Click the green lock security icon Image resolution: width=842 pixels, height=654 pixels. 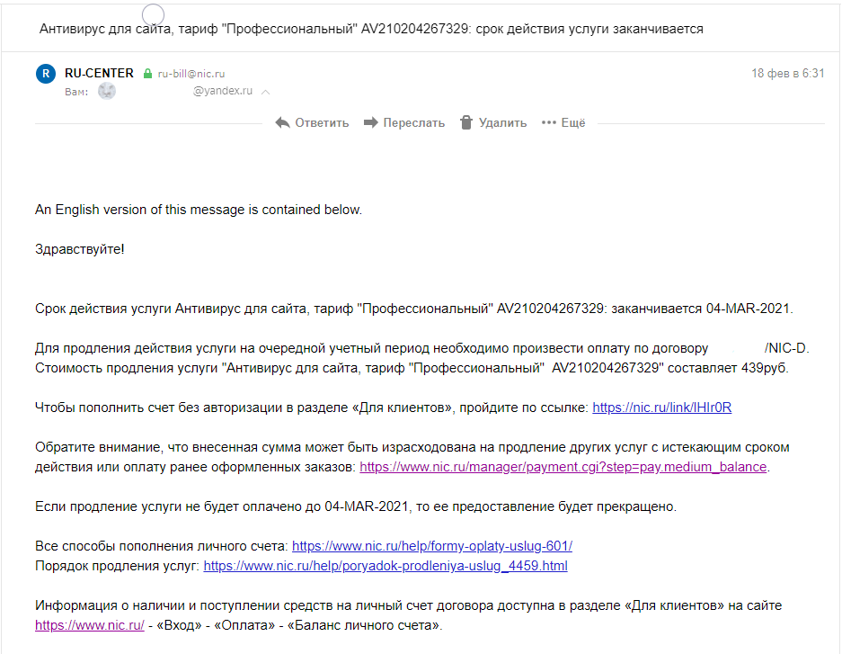click(147, 74)
